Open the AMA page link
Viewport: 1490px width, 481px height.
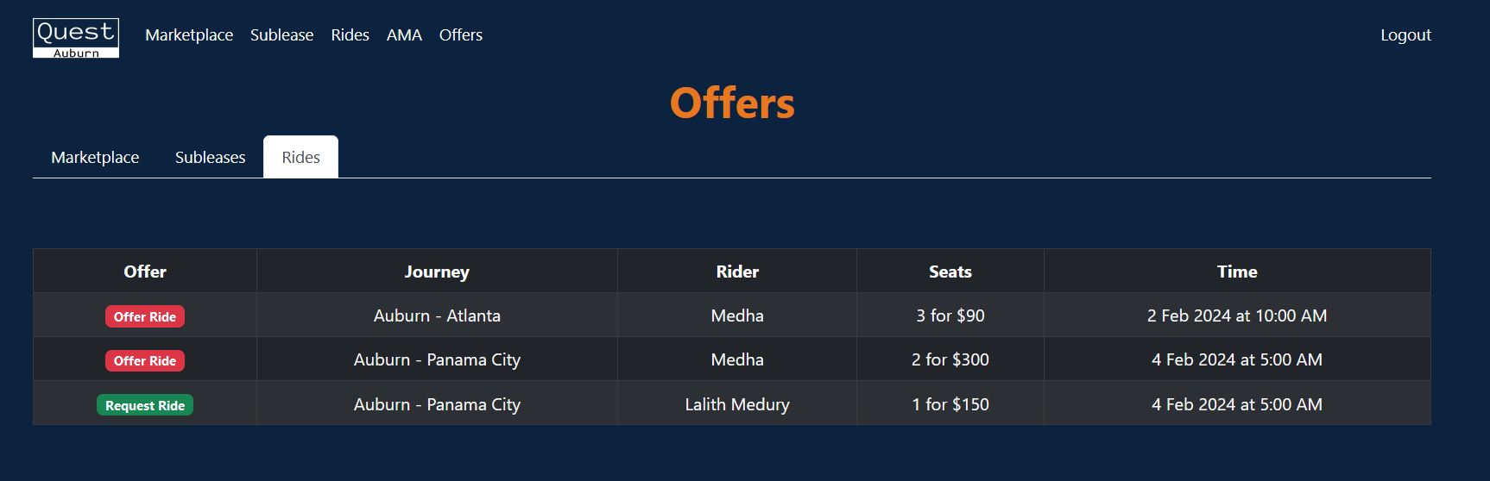(404, 35)
